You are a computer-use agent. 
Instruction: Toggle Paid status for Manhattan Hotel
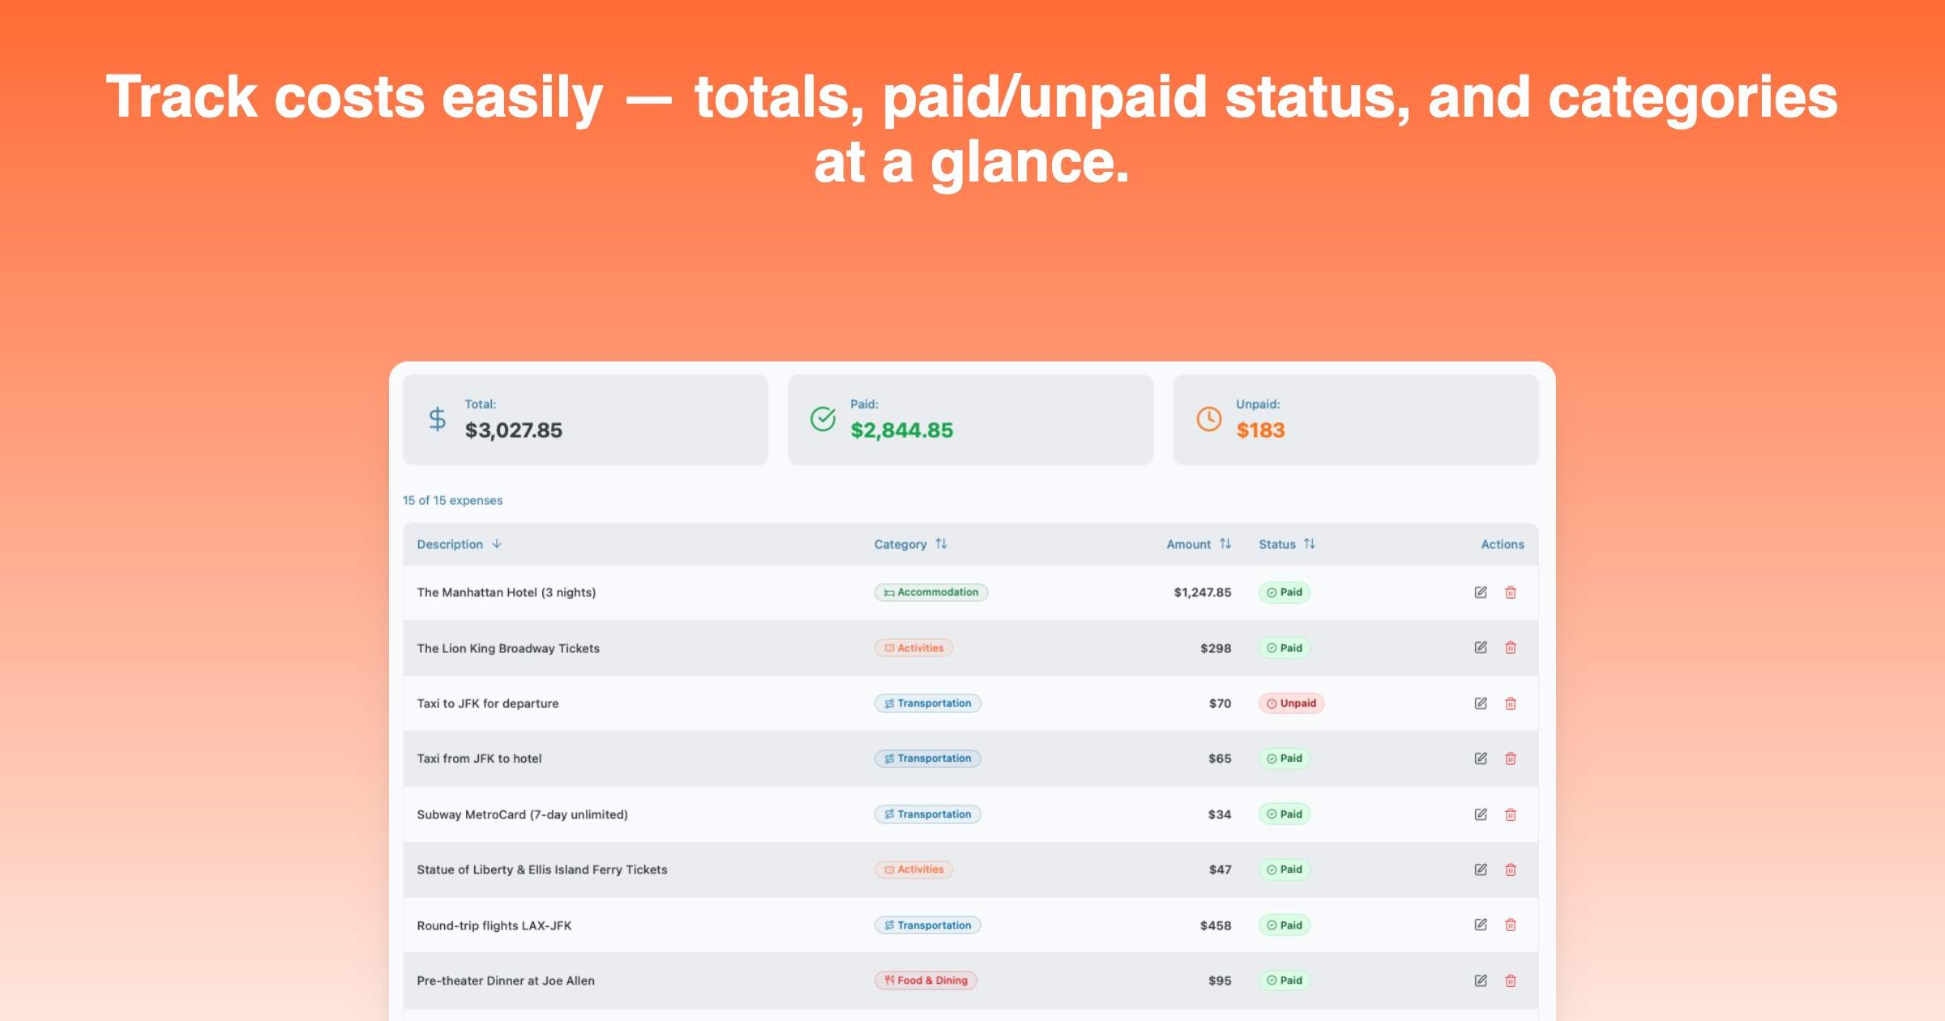pyautogui.click(x=1284, y=592)
